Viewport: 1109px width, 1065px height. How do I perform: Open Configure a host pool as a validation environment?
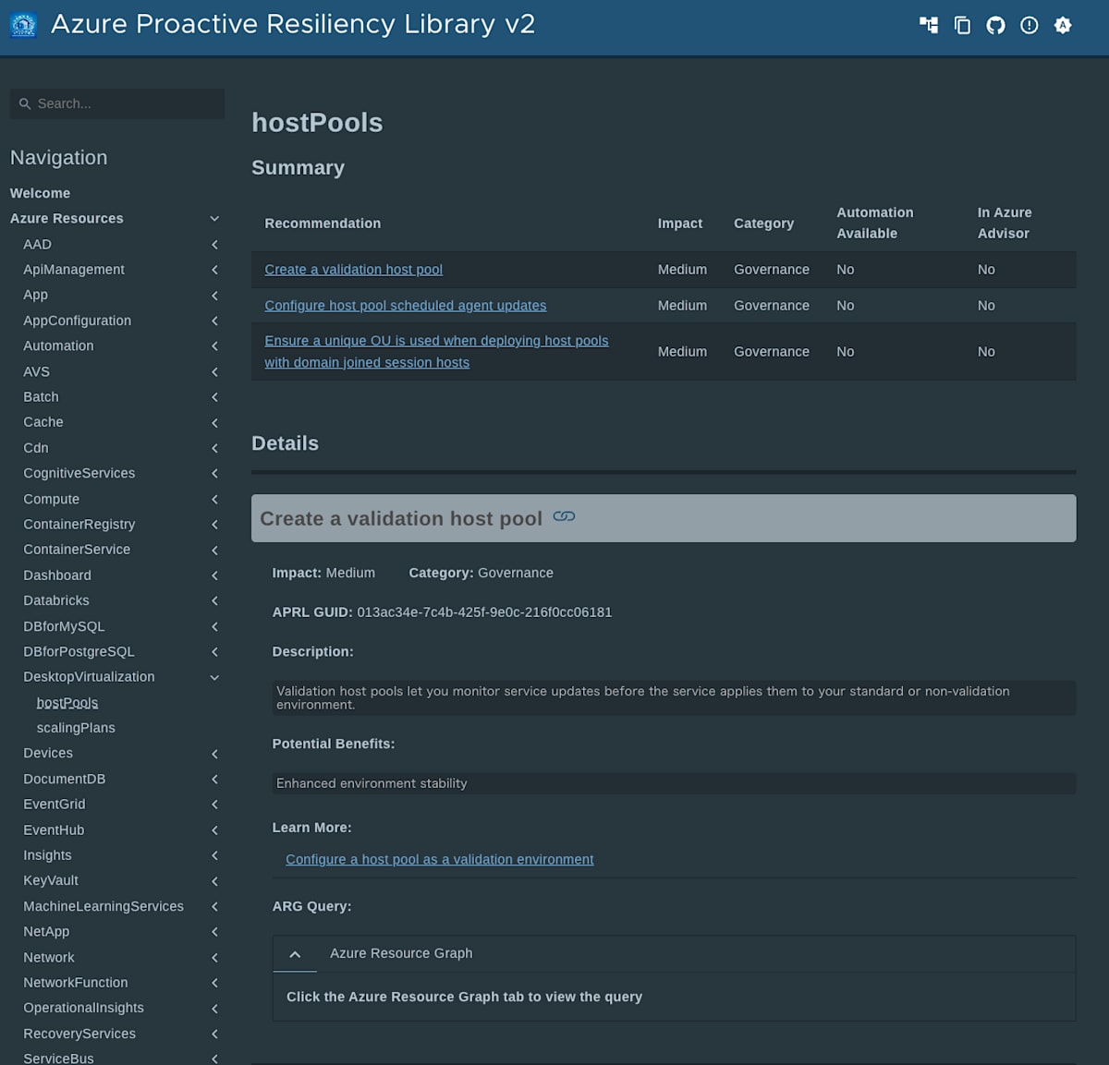[x=439, y=859]
